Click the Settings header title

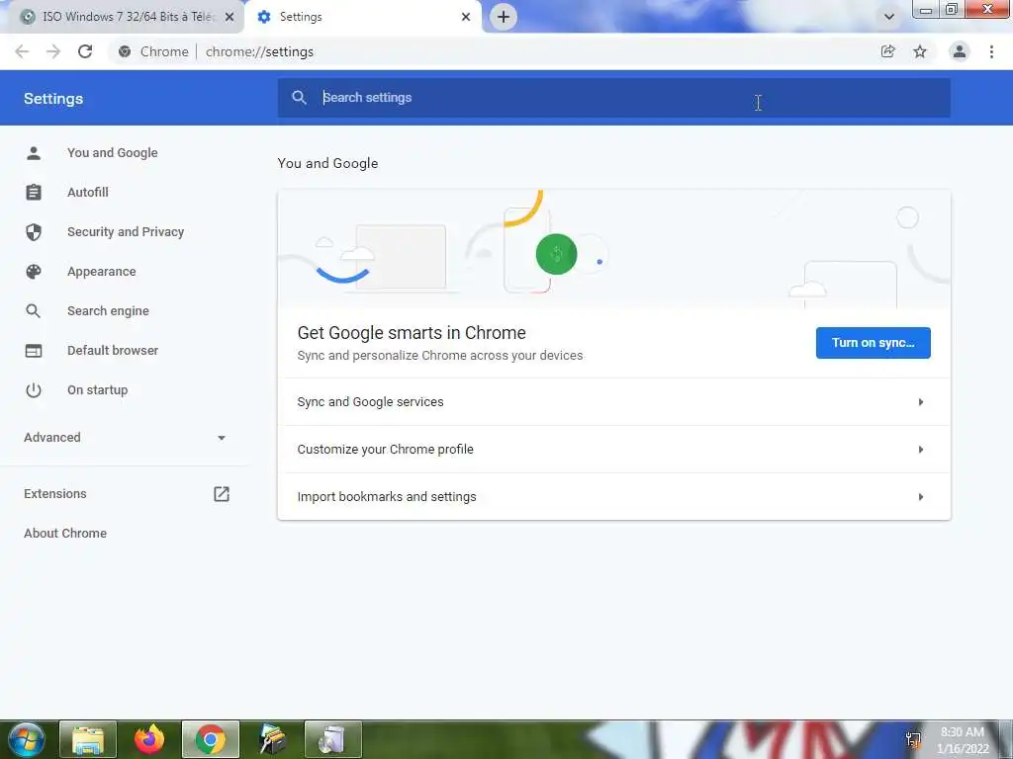pyautogui.click(x=53, y=99)
